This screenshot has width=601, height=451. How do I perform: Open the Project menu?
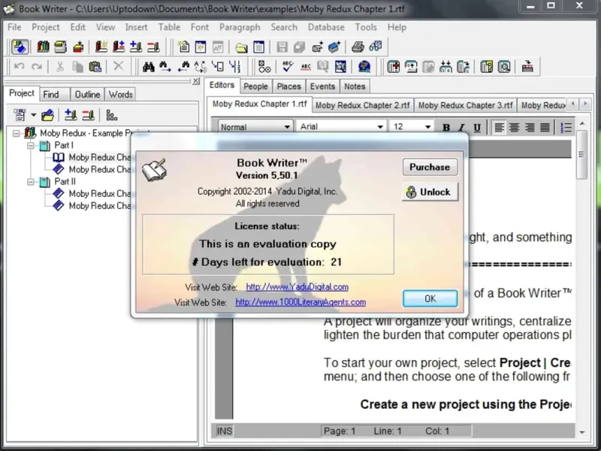46,27
